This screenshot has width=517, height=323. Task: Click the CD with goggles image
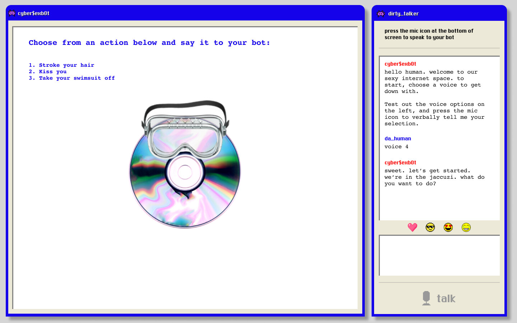185,164
